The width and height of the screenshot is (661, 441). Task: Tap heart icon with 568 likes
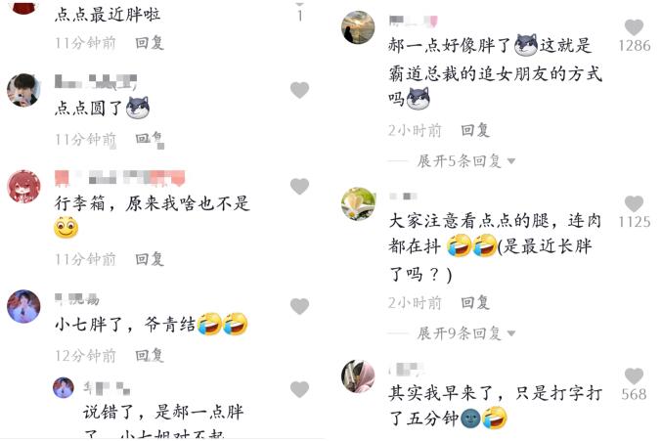pyautogui.click(x=634, y=376)
